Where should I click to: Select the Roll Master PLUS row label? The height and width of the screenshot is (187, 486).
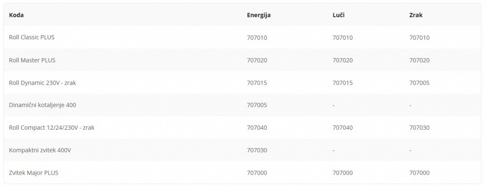pos(32,60)
